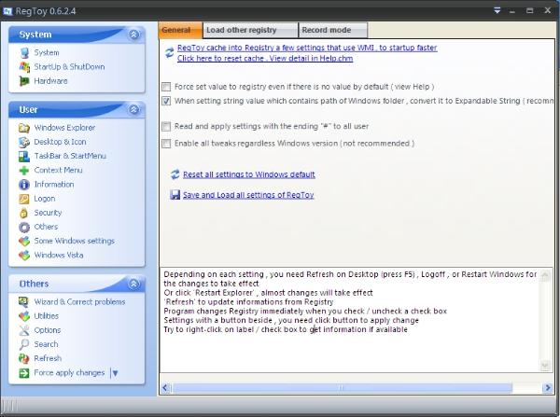Uncheck convert to Expandable String checkbox

click(166, 101)
